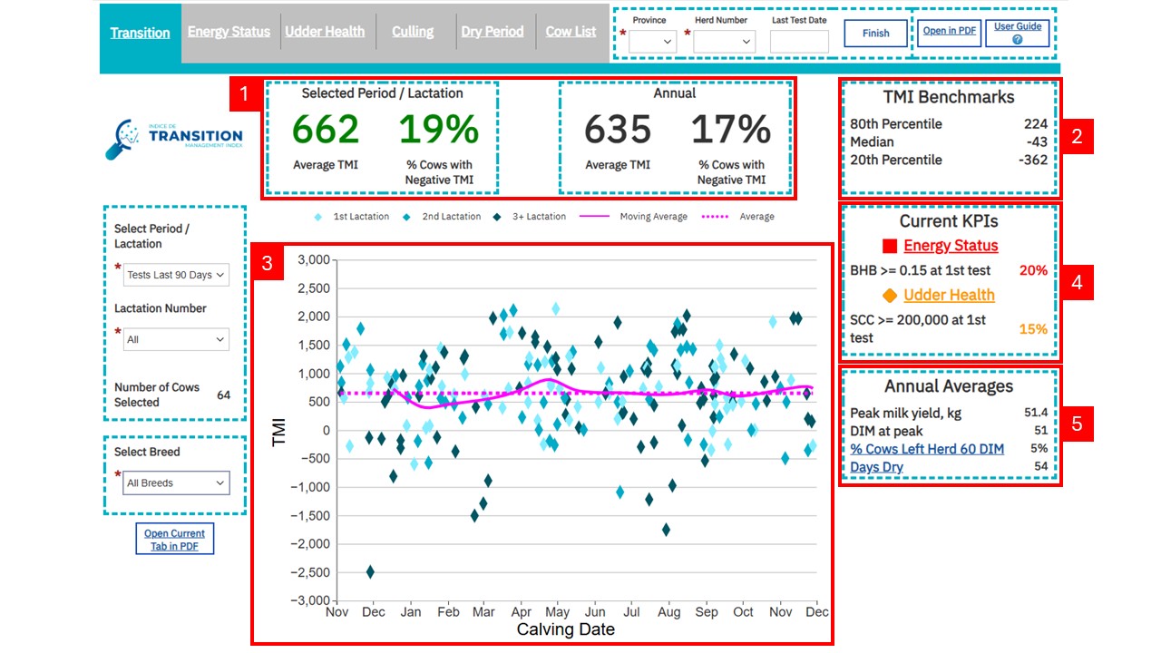1161x653 pixels.
Task: Open the Udder Health tab
Action: tap(325, 32)
